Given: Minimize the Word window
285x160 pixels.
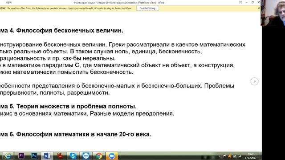Looking at the screenshot, I should click(246, 3).
